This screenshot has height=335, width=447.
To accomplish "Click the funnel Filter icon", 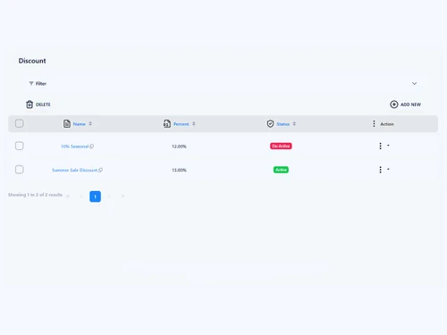I will (31, 83).
